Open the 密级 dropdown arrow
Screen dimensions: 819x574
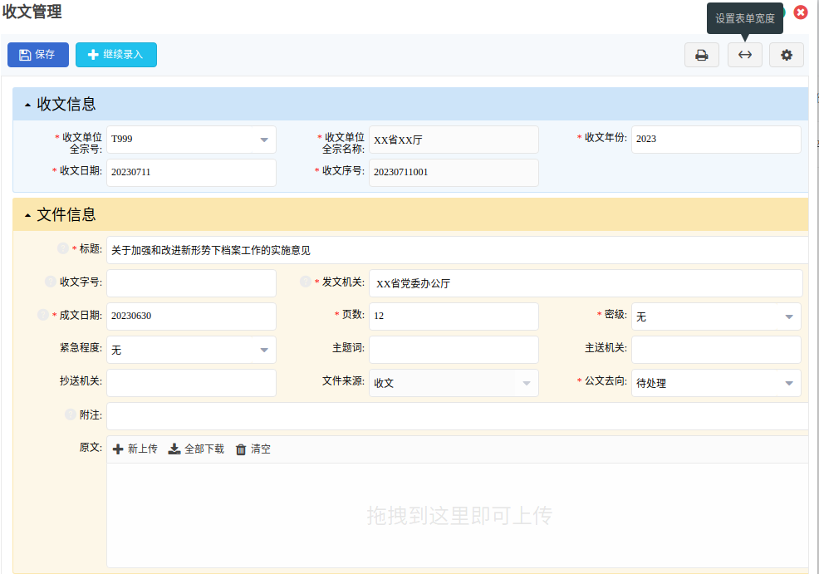point(789,316)
